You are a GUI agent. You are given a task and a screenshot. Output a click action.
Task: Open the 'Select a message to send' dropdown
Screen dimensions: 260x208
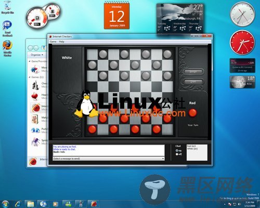pos(109,159)
